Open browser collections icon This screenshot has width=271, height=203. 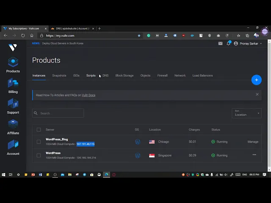point(247,36)
